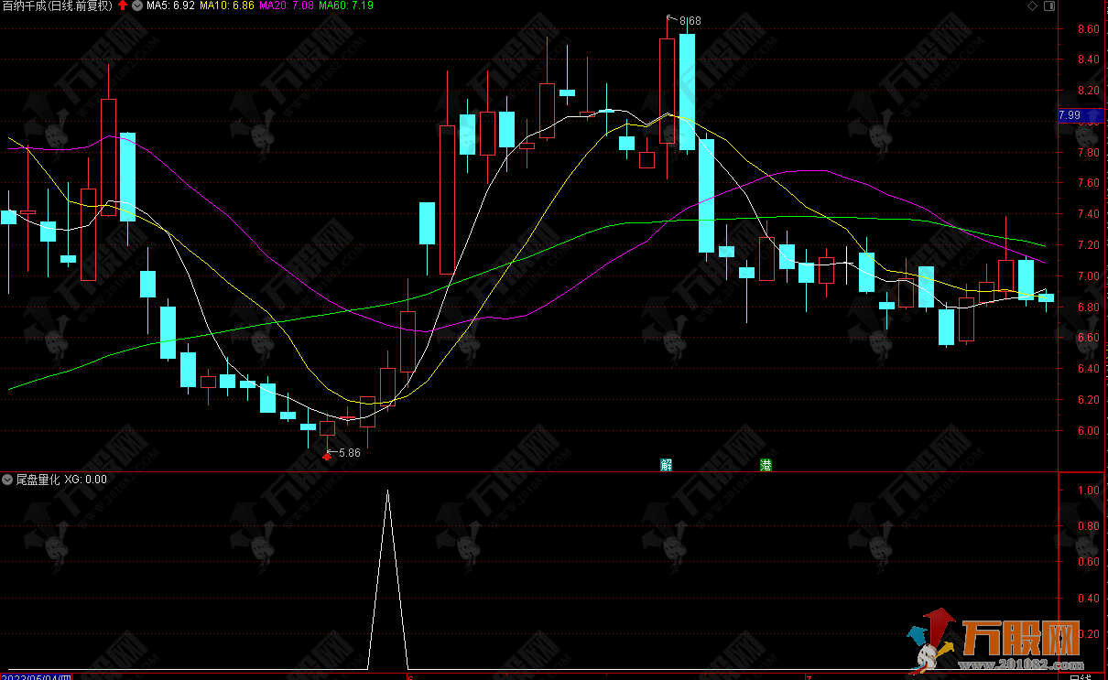Click the 港 marker icon on the chart
This screenshot has width=1108, height=680.
(x=766, y=465)
